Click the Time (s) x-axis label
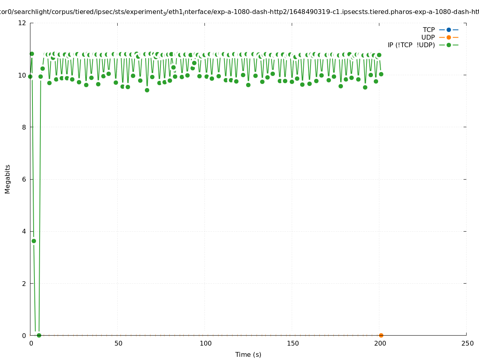The height and width of the screenshot is (360, 479). coord(248,354)
